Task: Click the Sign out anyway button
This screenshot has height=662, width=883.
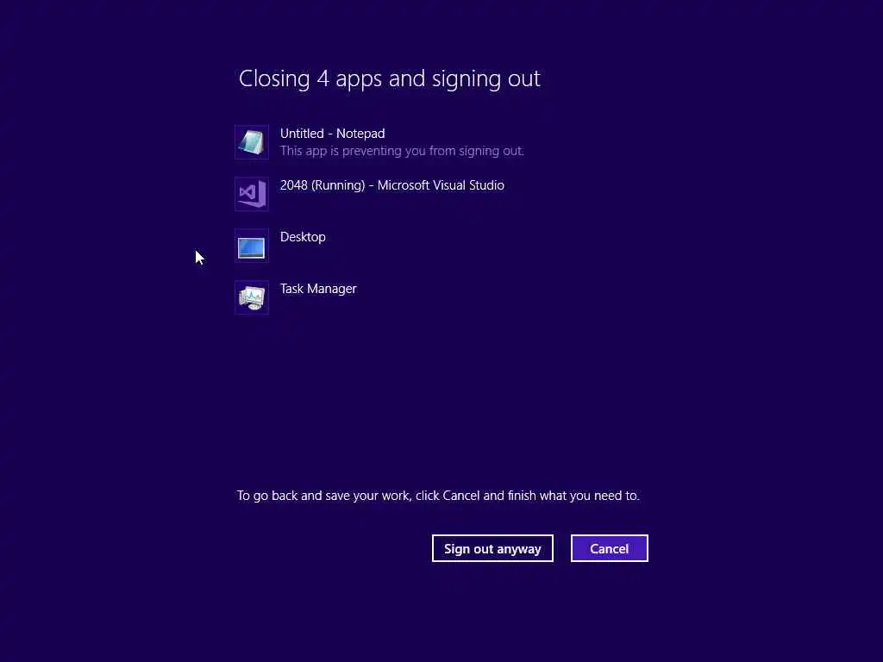Action: click(492, 548)
